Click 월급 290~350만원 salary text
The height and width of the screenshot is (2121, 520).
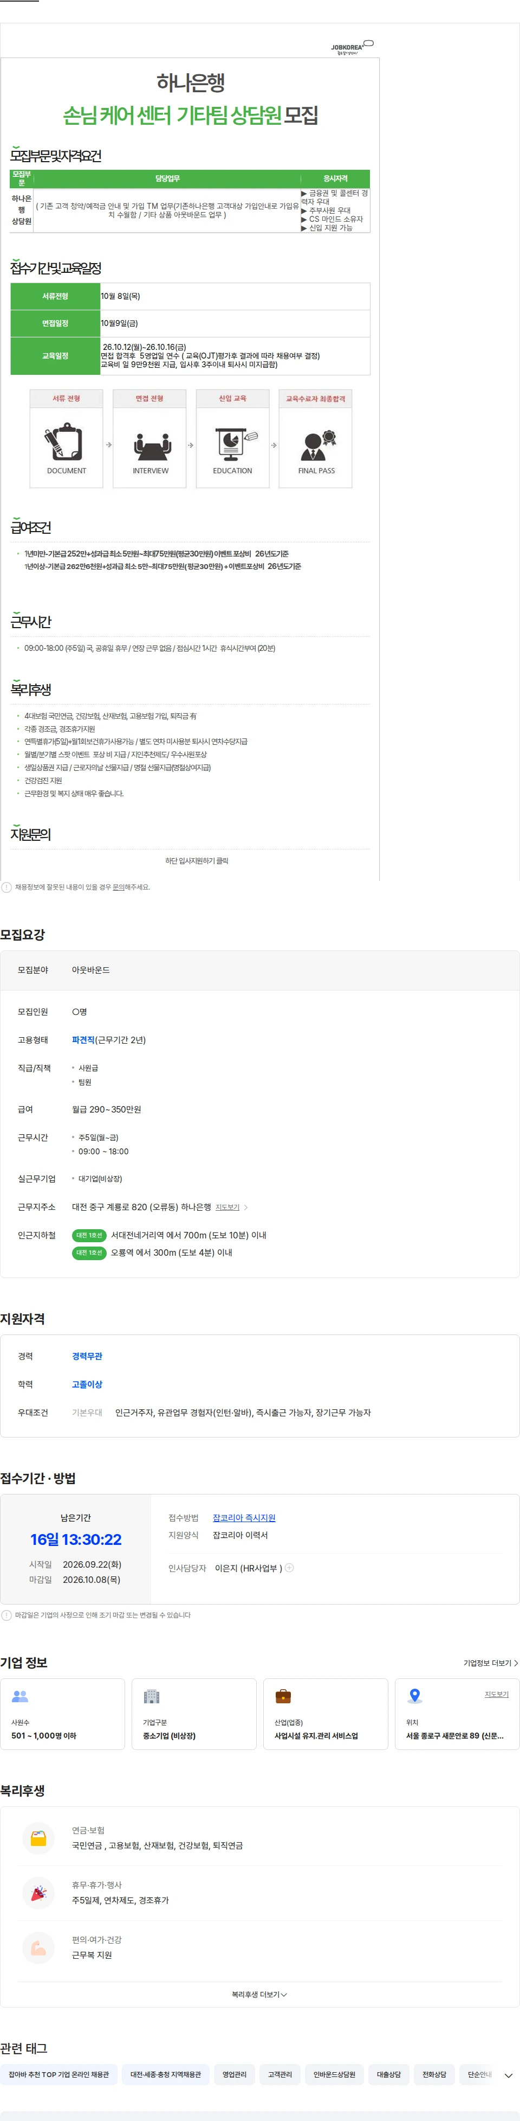point(106,1109)
